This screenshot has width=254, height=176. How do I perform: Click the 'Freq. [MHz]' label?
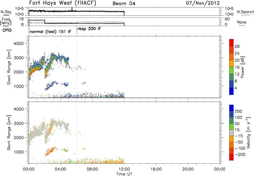[x=6, y=21]
